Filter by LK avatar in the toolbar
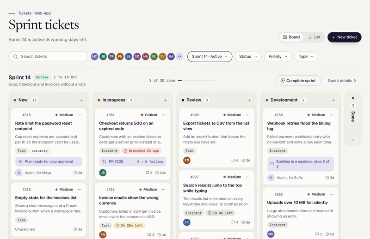 pyautogui.click(x=129, y=56)
